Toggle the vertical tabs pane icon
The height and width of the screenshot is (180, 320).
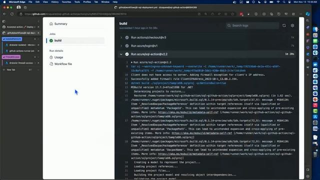click(4, 21)
